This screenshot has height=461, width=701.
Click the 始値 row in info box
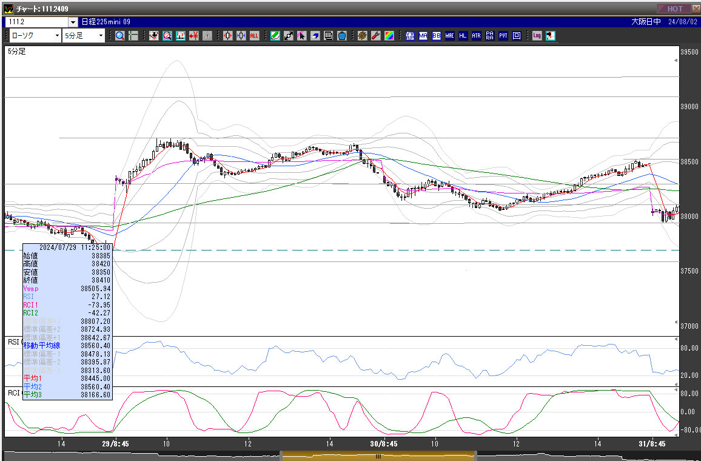click(x=67, y=256)
